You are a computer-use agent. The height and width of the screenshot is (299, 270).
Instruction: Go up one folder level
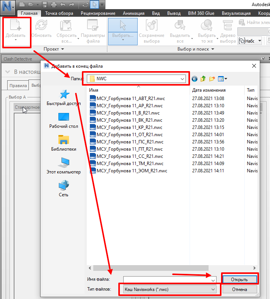[203, 79]
